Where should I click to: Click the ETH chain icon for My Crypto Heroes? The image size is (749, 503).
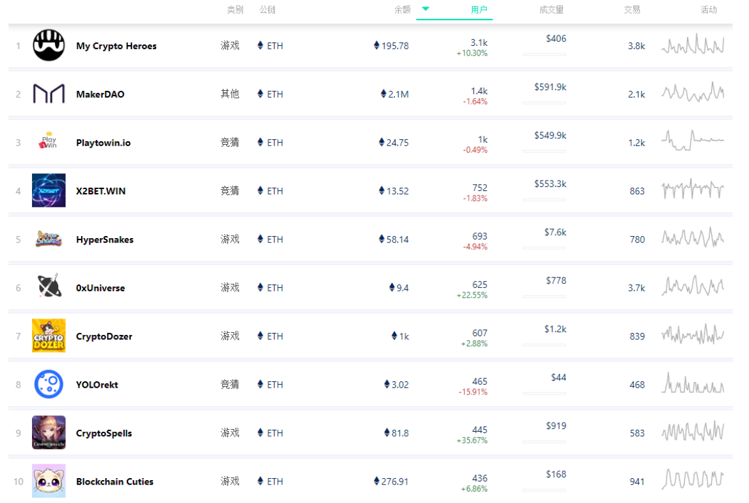pyautogui.click(x=260, y=45)
